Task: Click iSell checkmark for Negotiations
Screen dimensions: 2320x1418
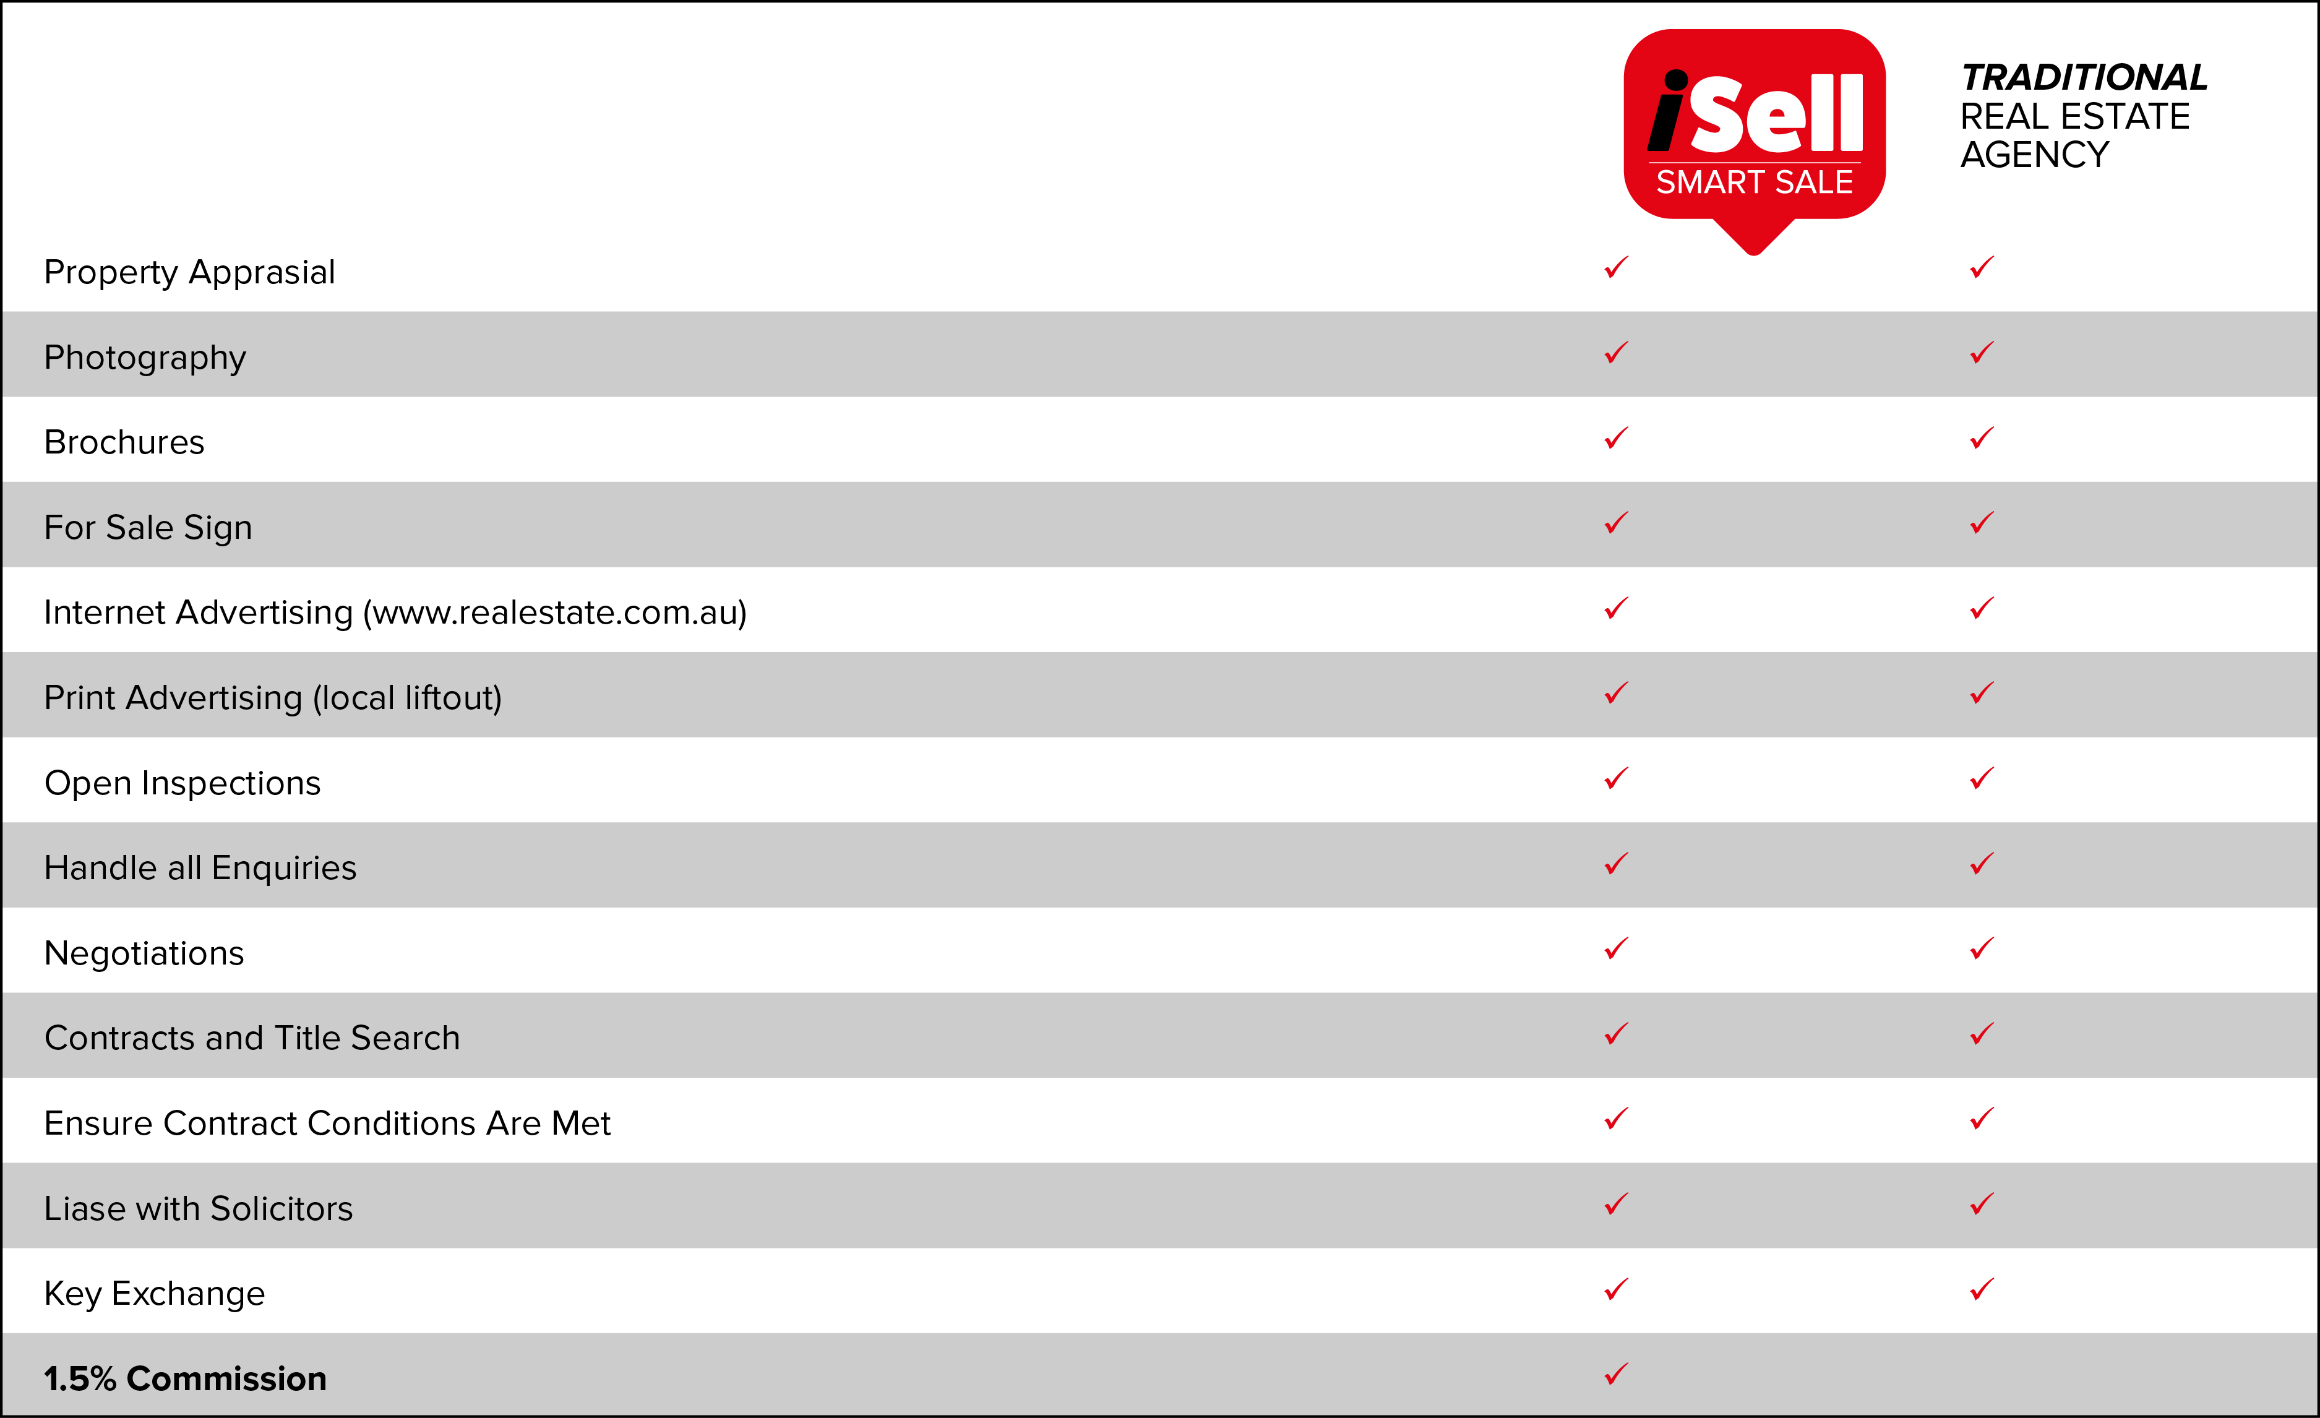Action: coord(1617,948)
